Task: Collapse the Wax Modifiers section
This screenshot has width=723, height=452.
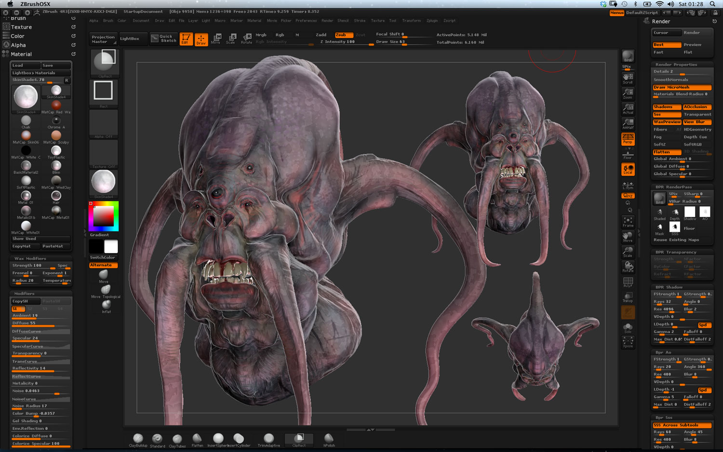Action: [x=30, y=258]
